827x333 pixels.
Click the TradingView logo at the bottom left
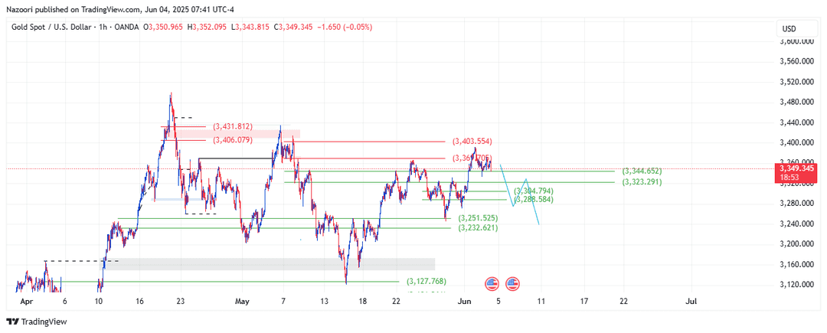tap(37, 322)
